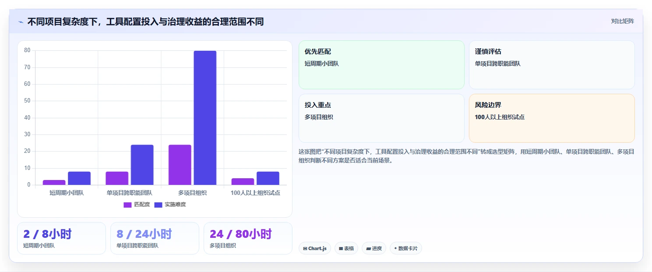Click x-axis label 多项目组织

[x=192, y=193]
